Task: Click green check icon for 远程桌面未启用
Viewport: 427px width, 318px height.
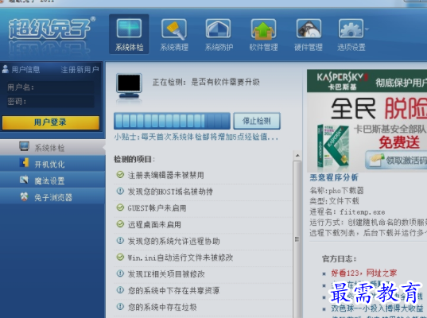Action: [120, 224]
